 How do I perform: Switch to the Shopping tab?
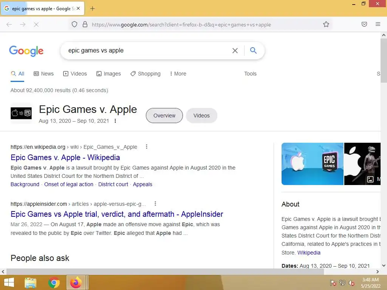146,74
